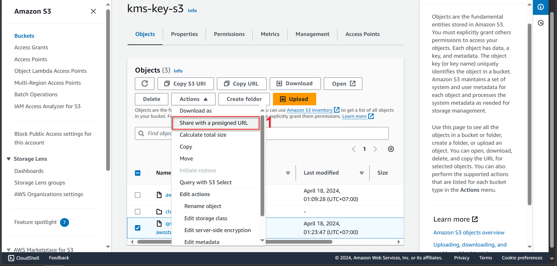Viewport: 557px width, 266px height.
Task: Check the folder row checkbox
Action: [138, 211]
